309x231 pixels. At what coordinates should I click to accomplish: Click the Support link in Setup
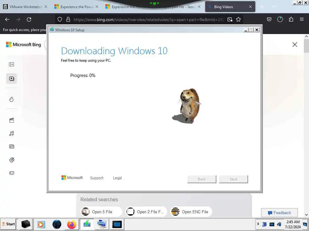[97, 178]
